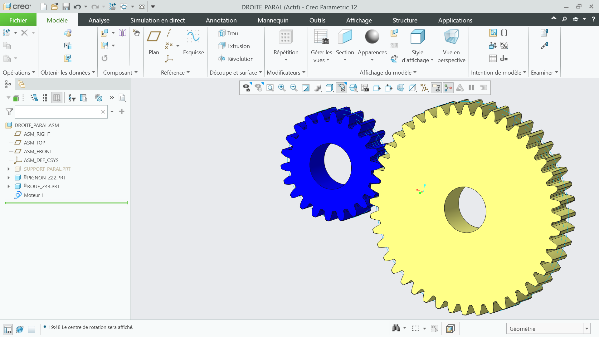Viewport: 599px width, 337px height.
Task: Open the Trou hole tool
Action: click(228, 33)
